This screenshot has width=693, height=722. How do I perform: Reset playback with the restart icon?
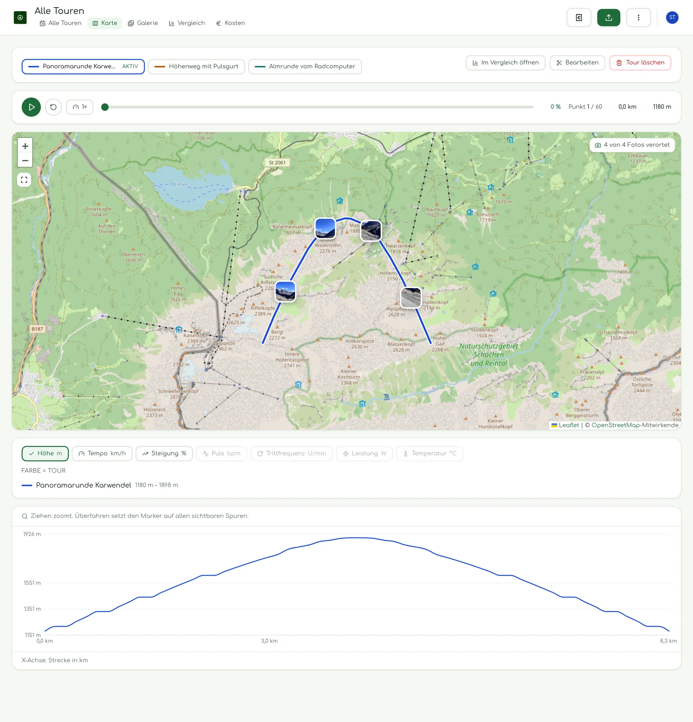pos(54,107)
